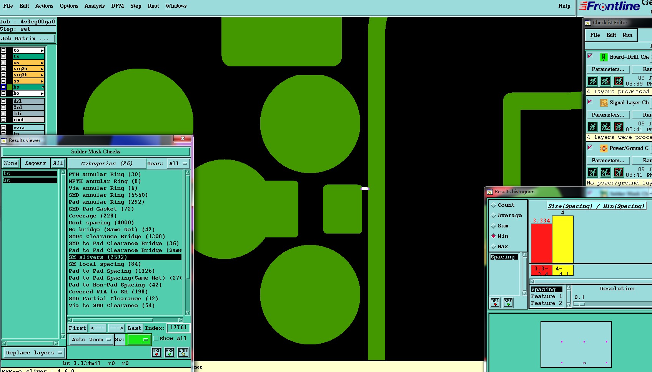Open the Rout menu

pyautogui.click(x=153, y=6)
